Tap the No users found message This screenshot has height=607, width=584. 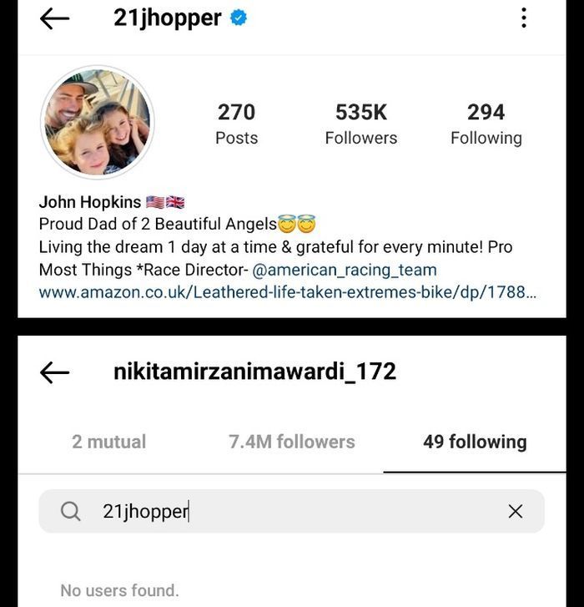point(120,591)
